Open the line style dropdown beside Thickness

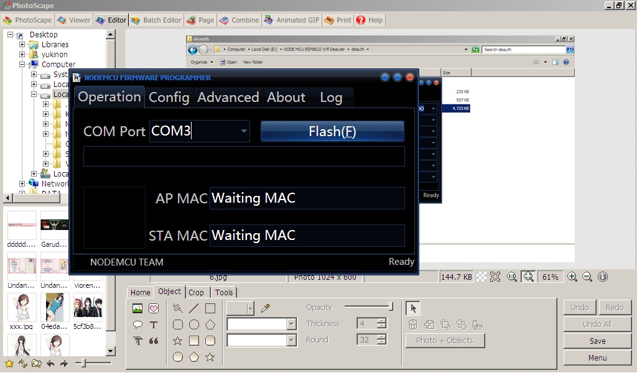(x=291, y=324)
